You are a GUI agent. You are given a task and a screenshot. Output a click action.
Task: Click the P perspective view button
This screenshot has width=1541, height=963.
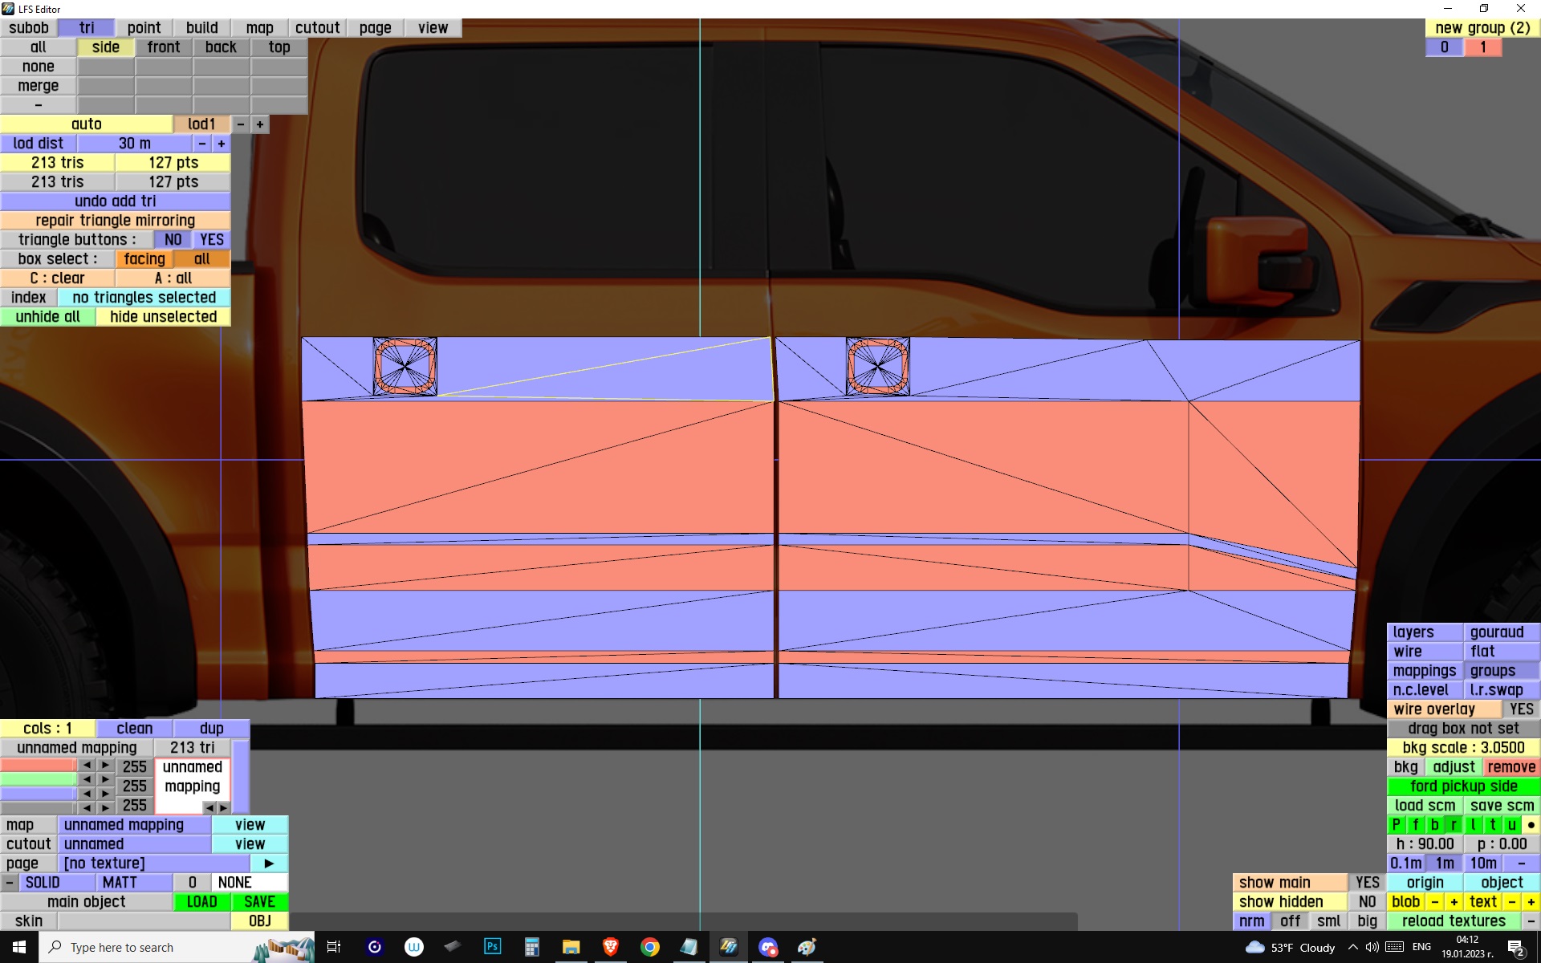click(1396, 825)
